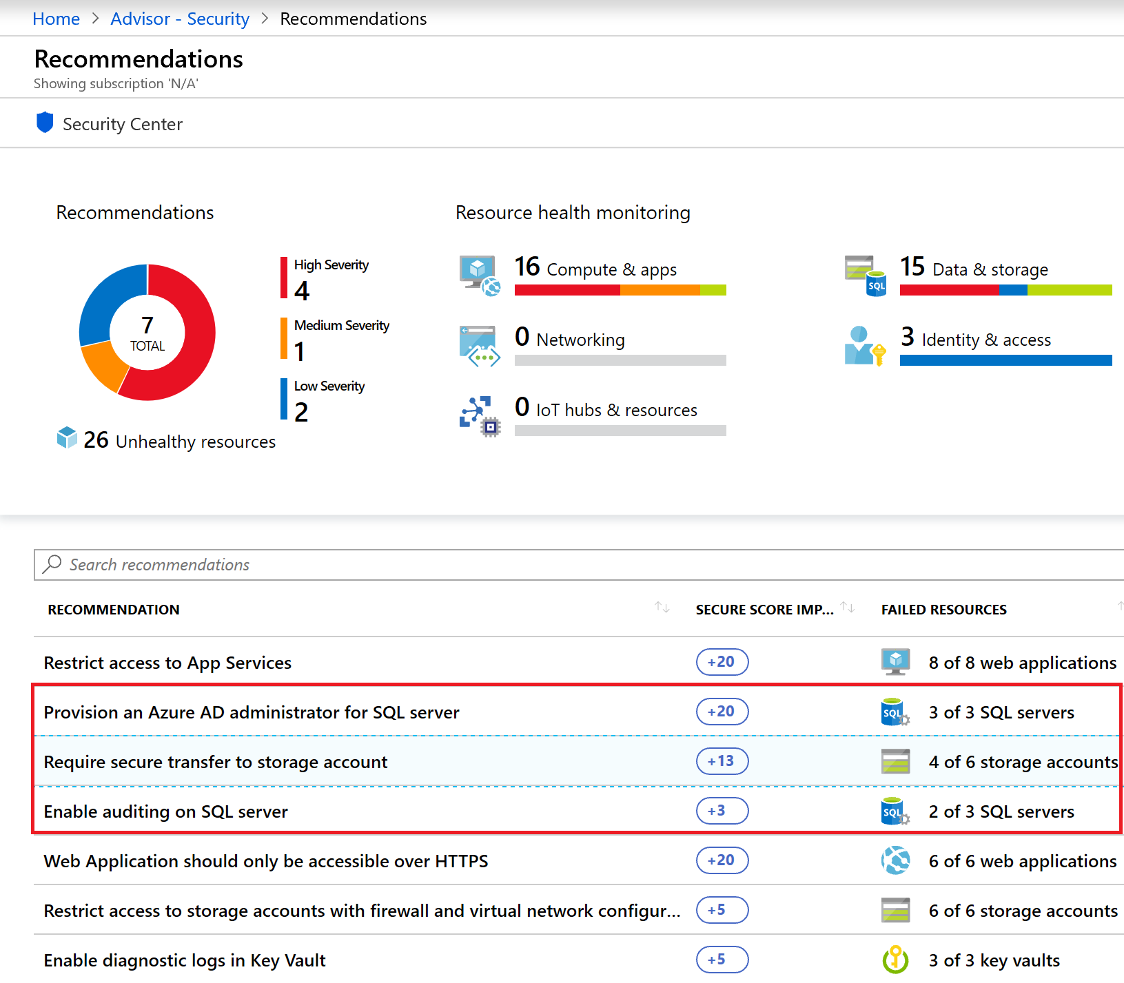This screenshot has width=1124, height=983.
Task: Click the Identity & access blue health bar
Action: [1005, 360]
